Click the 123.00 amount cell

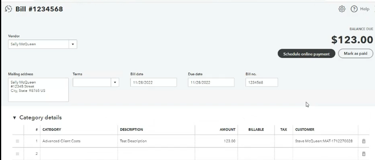pyautogui.click(x=217, y=141)
